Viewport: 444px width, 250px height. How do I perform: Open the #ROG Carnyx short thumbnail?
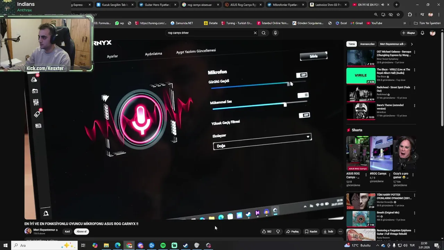tap(381, 153)
